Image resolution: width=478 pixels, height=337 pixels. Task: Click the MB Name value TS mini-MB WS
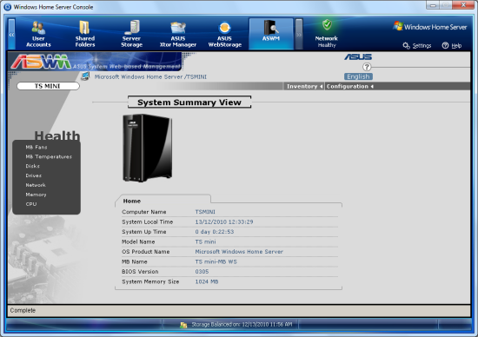[x=216, y=261]
